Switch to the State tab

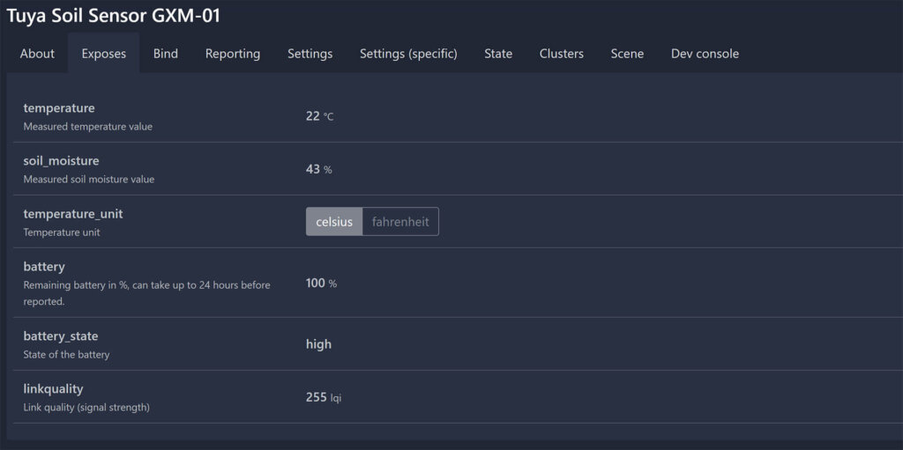(498, 54)
